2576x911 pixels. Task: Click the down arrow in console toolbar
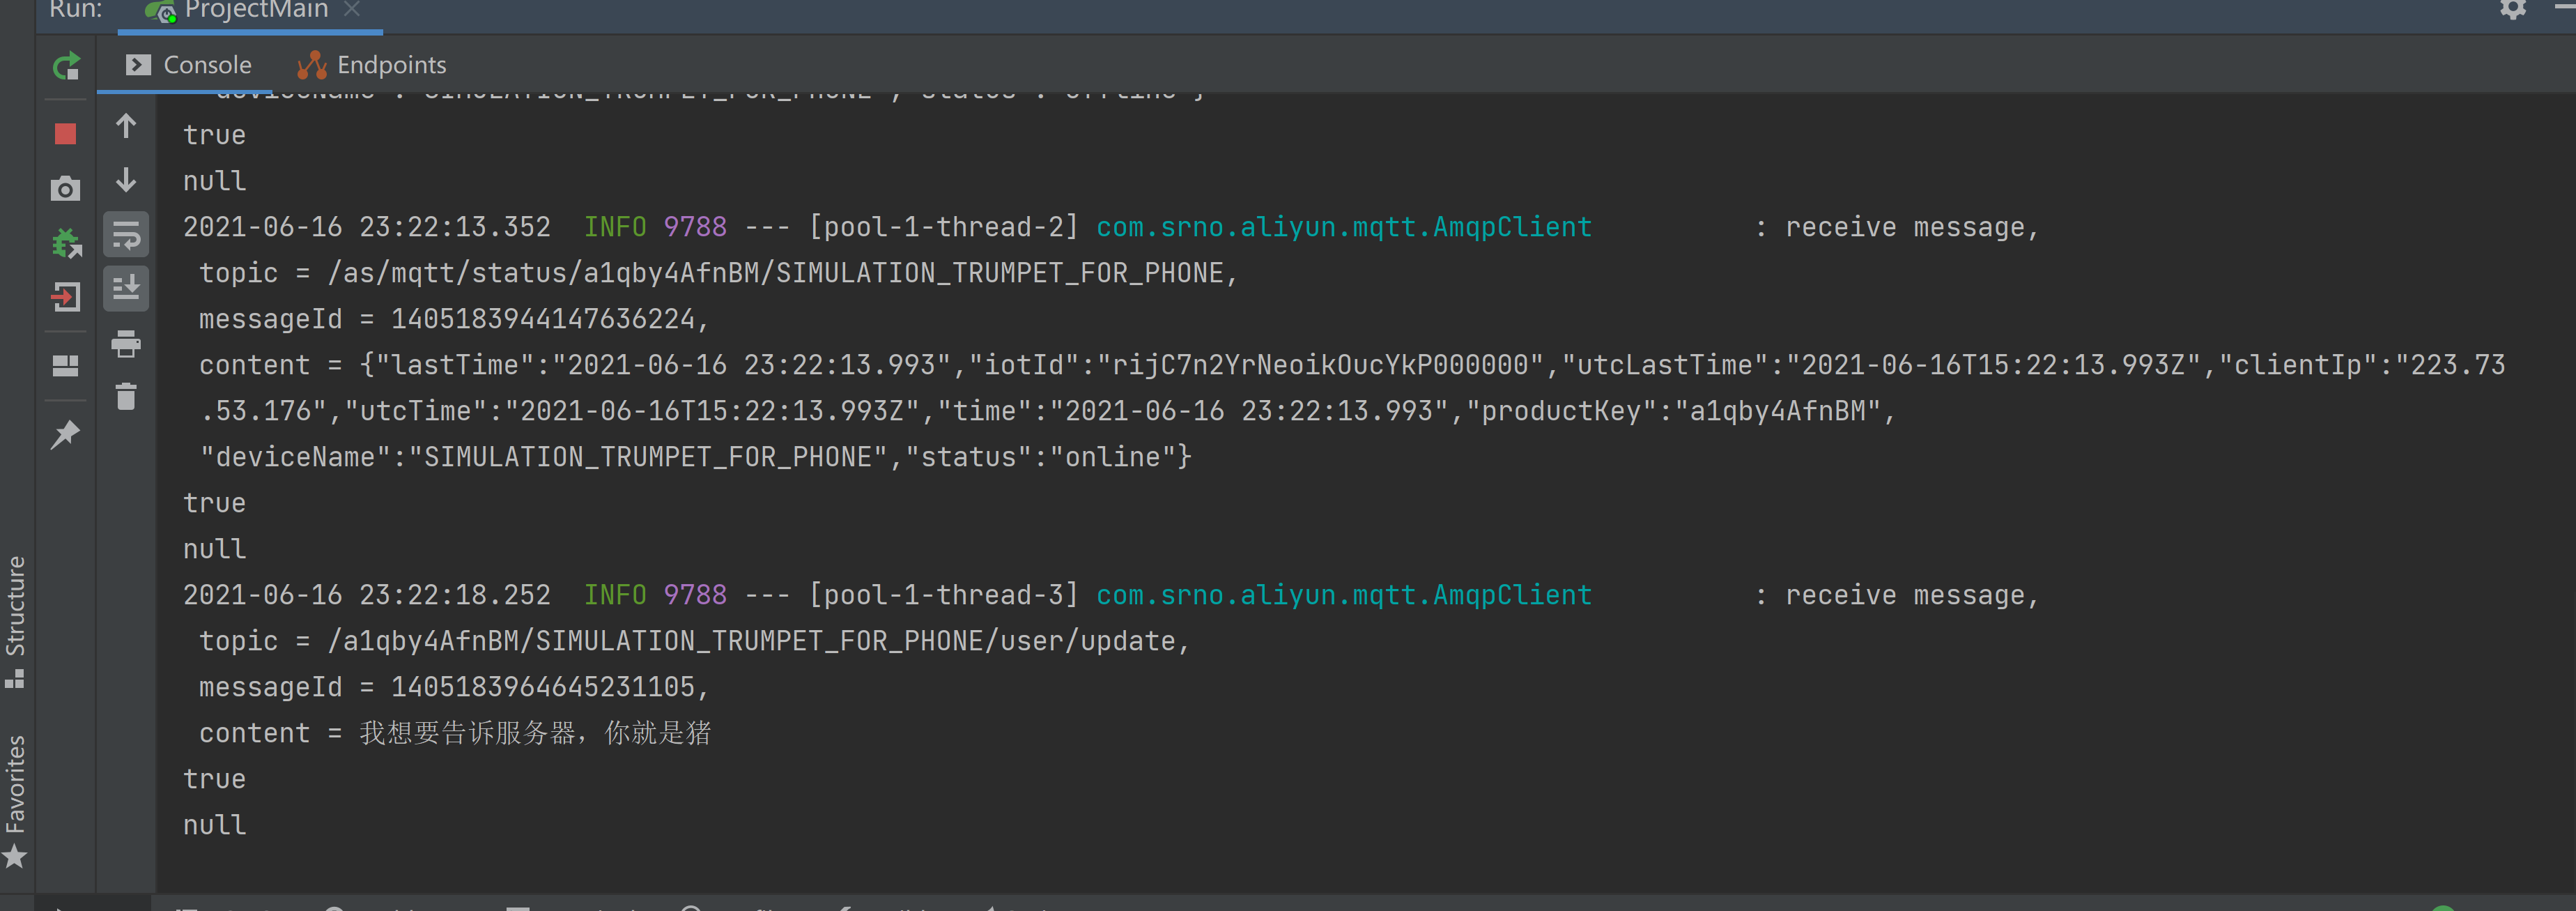click(x=126, y=180)
